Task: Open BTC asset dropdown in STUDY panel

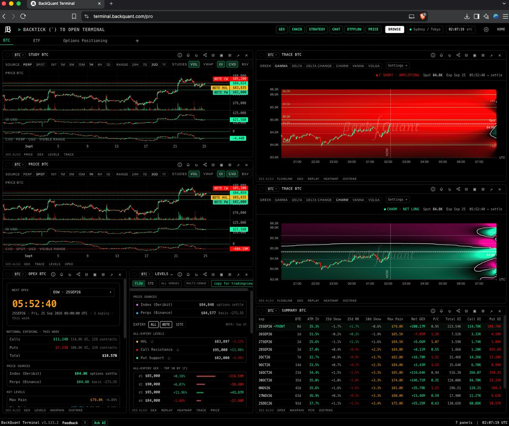Action: click(x=18, y=55)
